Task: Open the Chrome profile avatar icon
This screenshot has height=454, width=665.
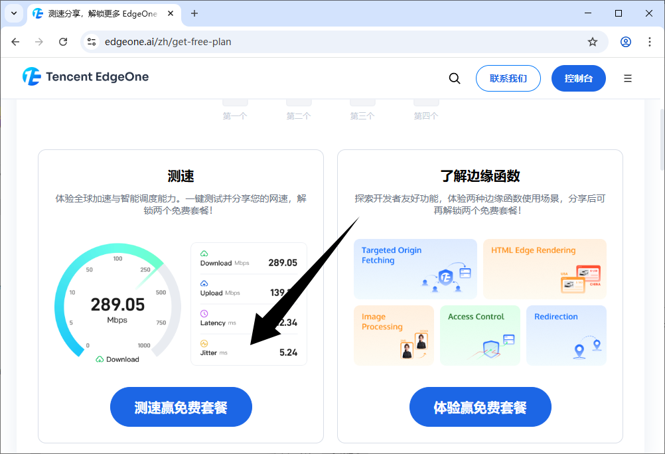Action: [626, 42]
